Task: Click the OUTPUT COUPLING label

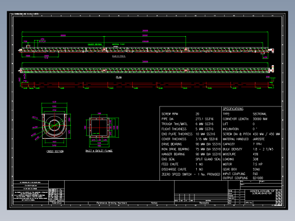Action: pos(235,178)
